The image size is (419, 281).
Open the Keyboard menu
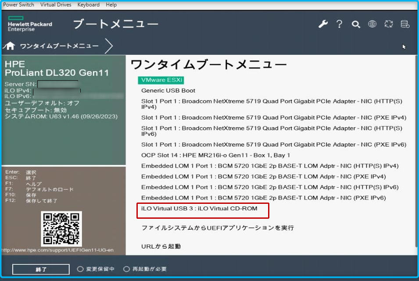pos(88,4)
